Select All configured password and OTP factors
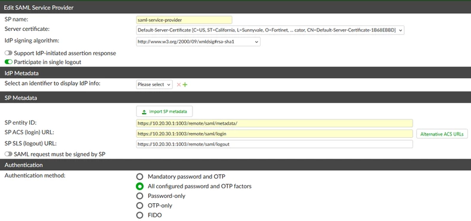 coord(140,187)
